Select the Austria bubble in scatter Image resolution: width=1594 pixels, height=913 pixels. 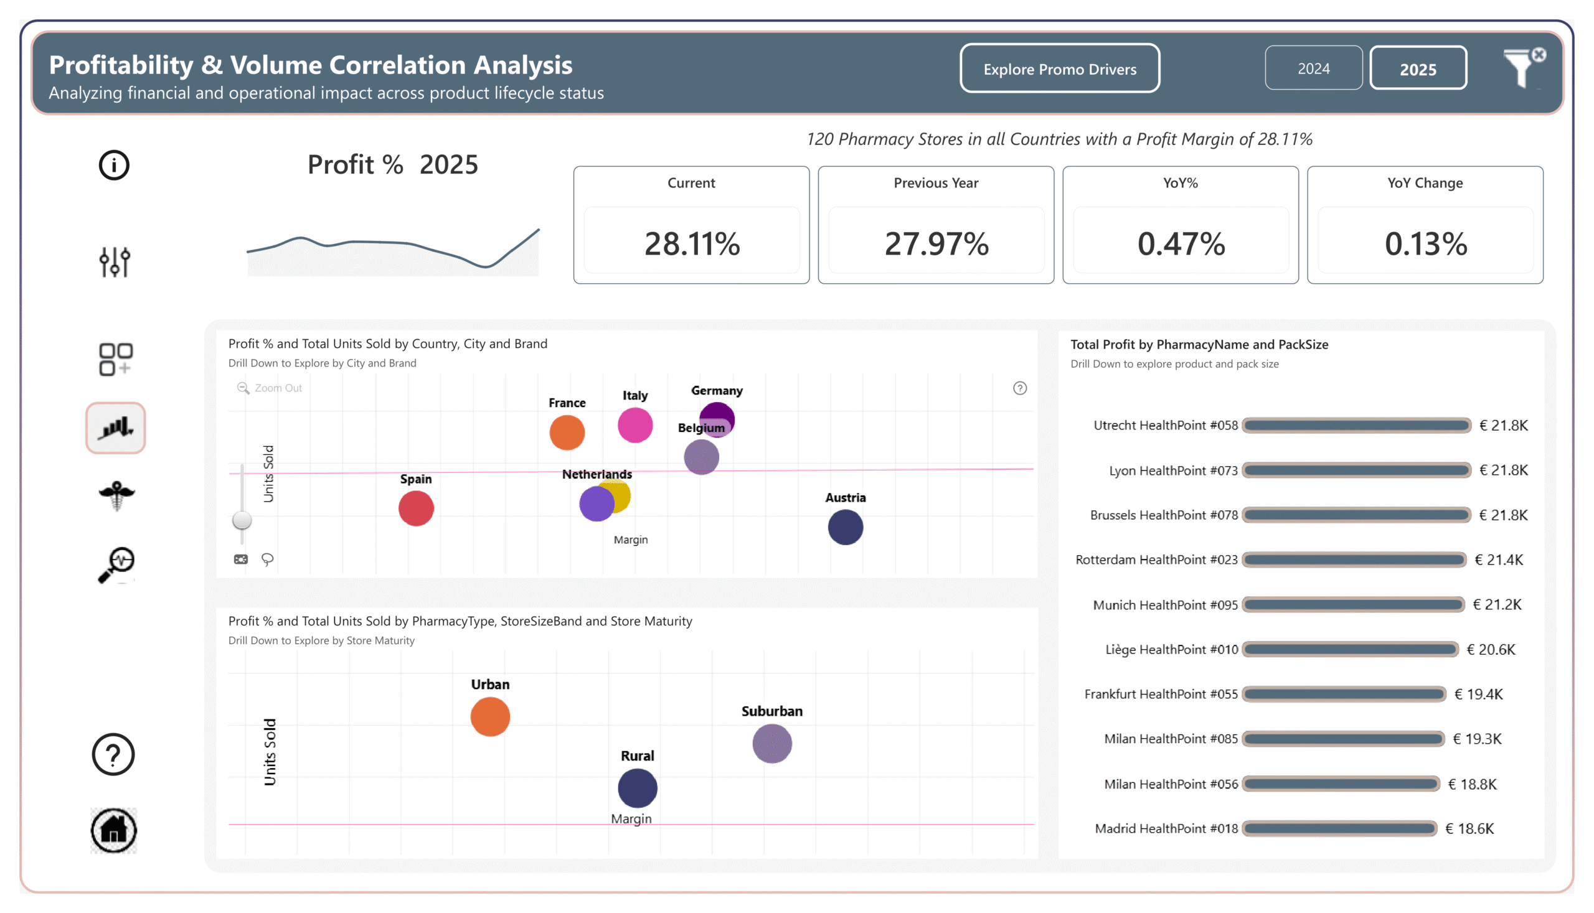(x=845, y=527)
